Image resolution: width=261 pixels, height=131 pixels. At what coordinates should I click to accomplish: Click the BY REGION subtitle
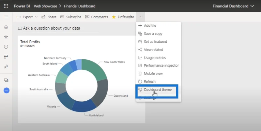coord(27,46)
